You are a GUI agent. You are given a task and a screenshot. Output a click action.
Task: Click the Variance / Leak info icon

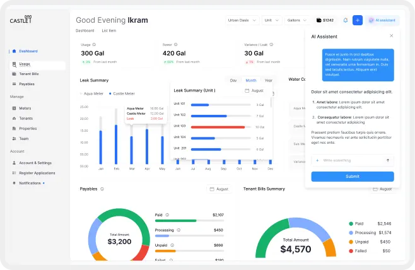point(271,44)
